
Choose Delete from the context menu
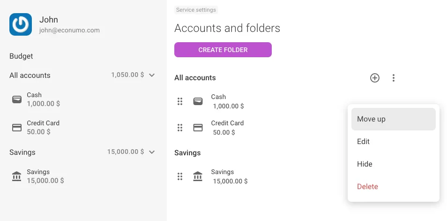pos(394,187)
